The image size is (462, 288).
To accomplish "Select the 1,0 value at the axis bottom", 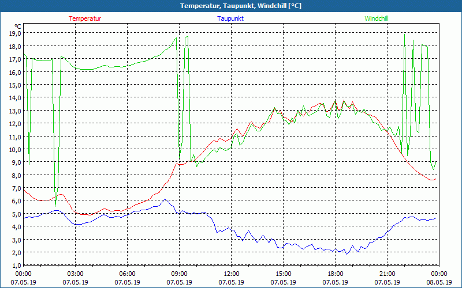I will [14, 266].
